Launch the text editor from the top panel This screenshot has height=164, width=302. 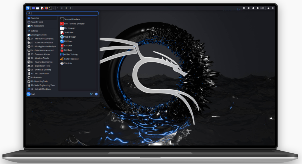pos(42,8)
